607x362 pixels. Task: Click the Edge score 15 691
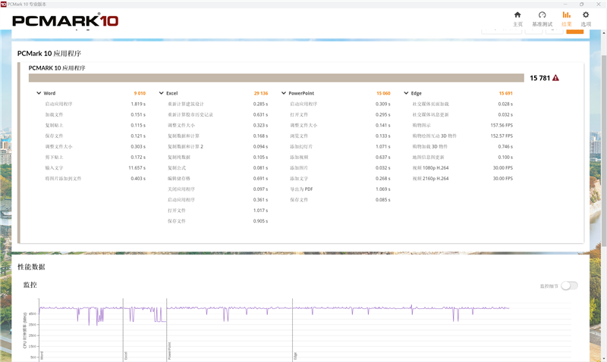coord(505,93)
